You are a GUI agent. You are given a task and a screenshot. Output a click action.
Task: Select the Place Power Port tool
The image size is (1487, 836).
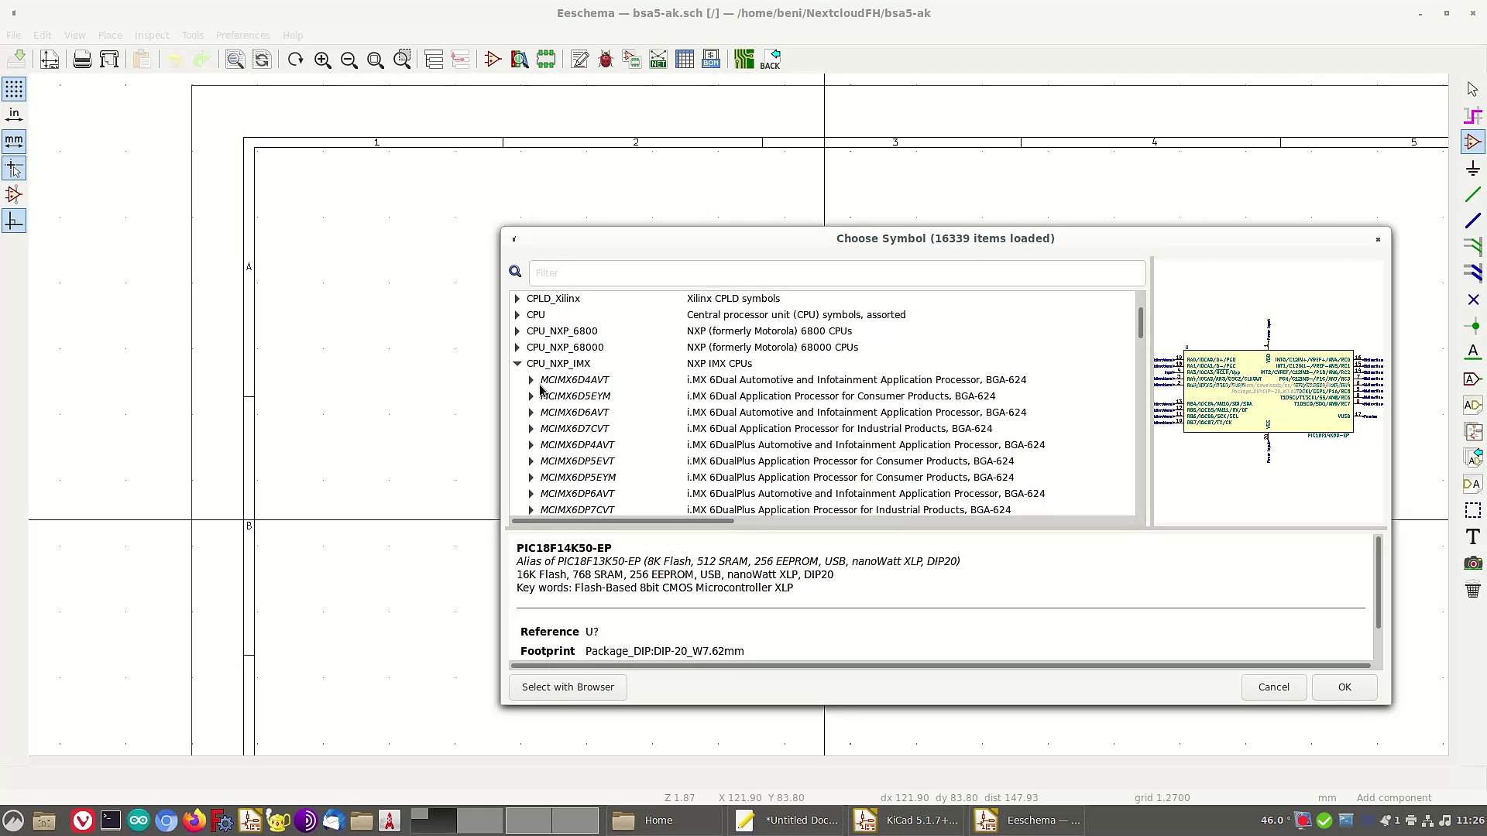1472,168
